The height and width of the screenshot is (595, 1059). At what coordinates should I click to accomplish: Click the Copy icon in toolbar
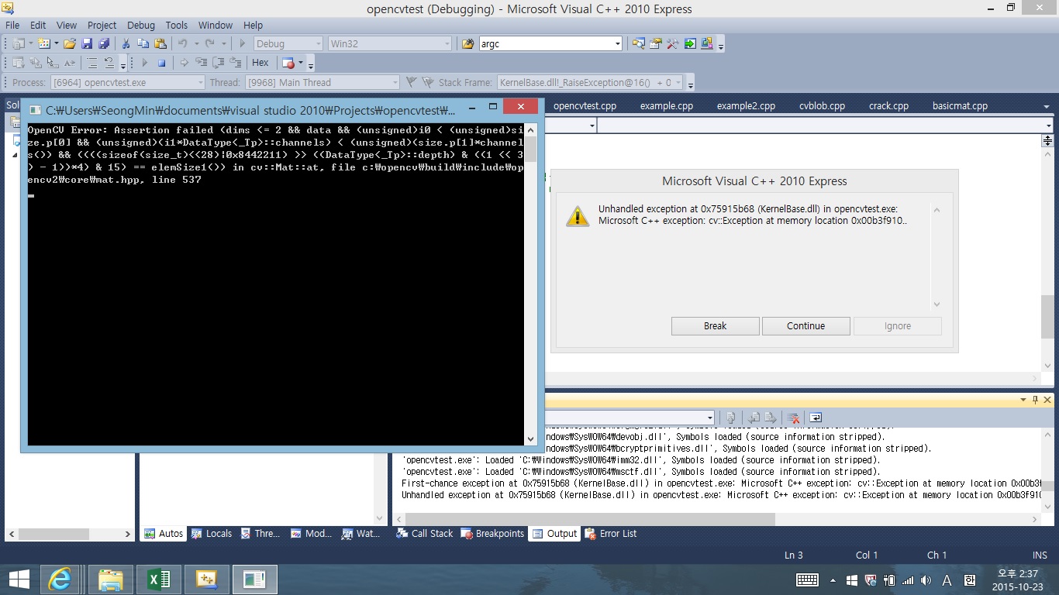143,44
